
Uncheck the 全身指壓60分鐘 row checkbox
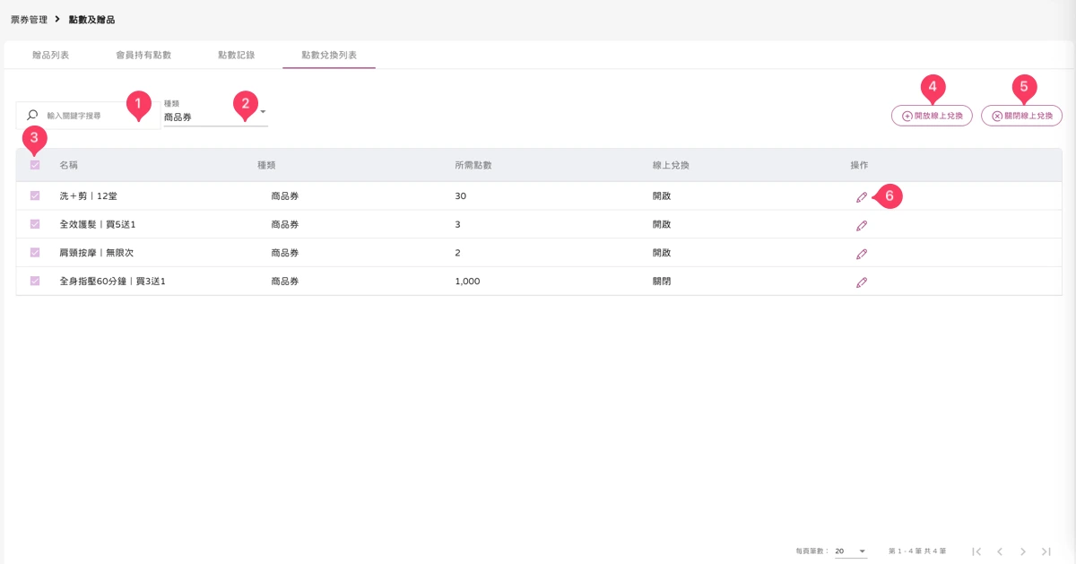click(35, 281)
